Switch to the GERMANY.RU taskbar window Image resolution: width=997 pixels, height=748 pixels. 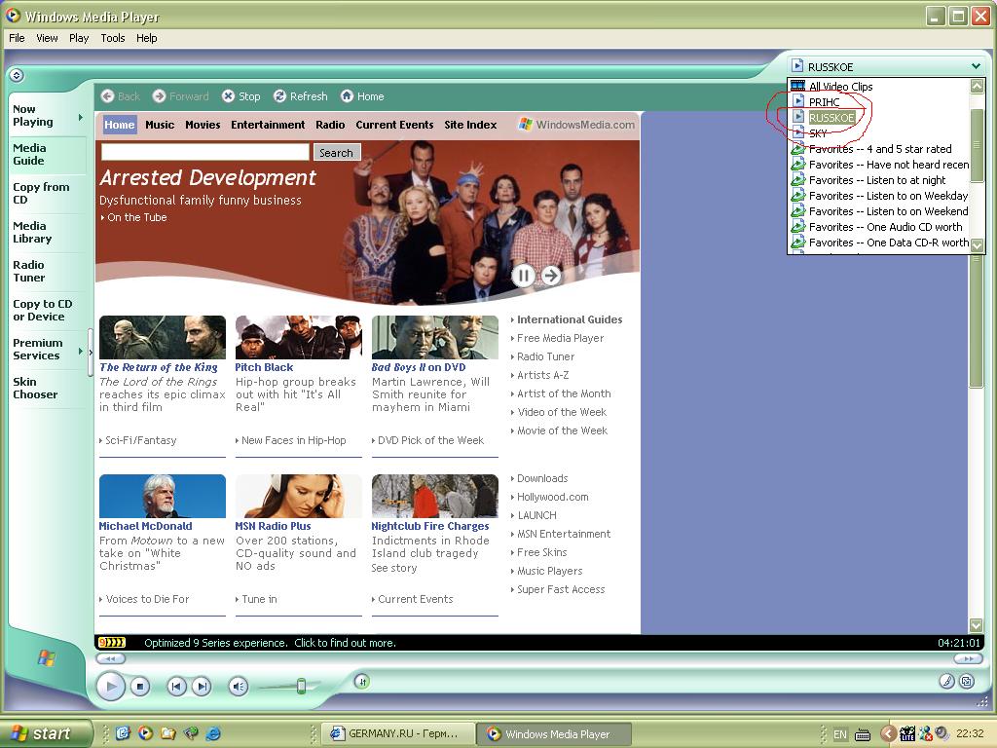(x=398, y=733)
